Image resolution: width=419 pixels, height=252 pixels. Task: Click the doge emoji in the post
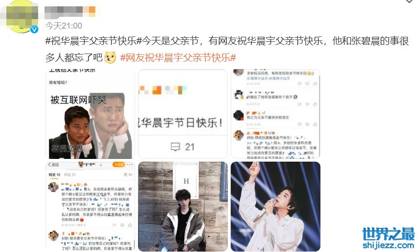[x=110, y=57]
